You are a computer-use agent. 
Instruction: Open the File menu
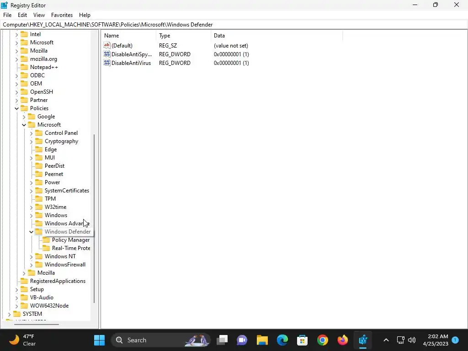7,15
